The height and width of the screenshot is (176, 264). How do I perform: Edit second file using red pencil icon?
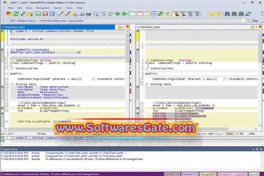click(x=67, y=14)
